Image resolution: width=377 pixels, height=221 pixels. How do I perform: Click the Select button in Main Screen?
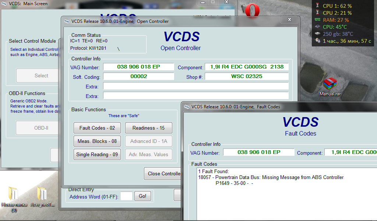tap(38, 76)
